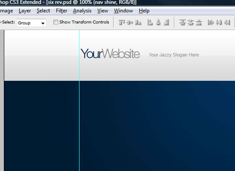
Task: Click Align vertical centers icon
Action: [x=130, y=23]
